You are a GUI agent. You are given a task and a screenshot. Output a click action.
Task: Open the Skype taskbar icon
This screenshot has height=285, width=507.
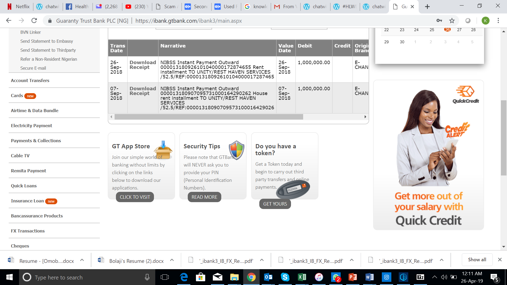285,277
